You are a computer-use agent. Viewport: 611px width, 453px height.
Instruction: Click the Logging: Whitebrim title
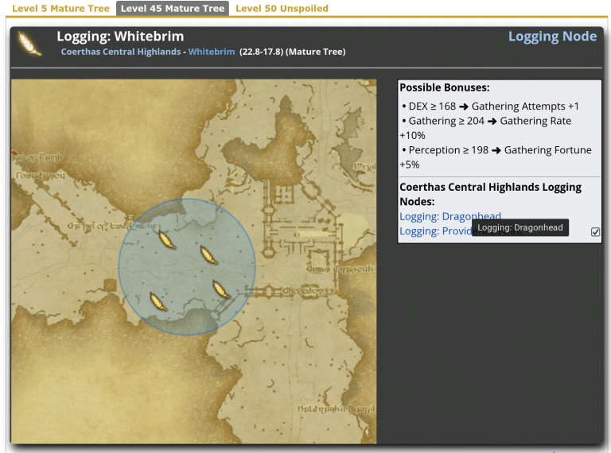tap(120, 37)
